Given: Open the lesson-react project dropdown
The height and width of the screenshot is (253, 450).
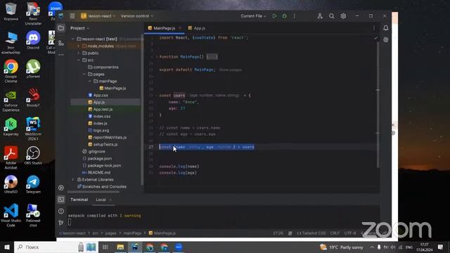Looking at the screenshot, I should (98, 16).
